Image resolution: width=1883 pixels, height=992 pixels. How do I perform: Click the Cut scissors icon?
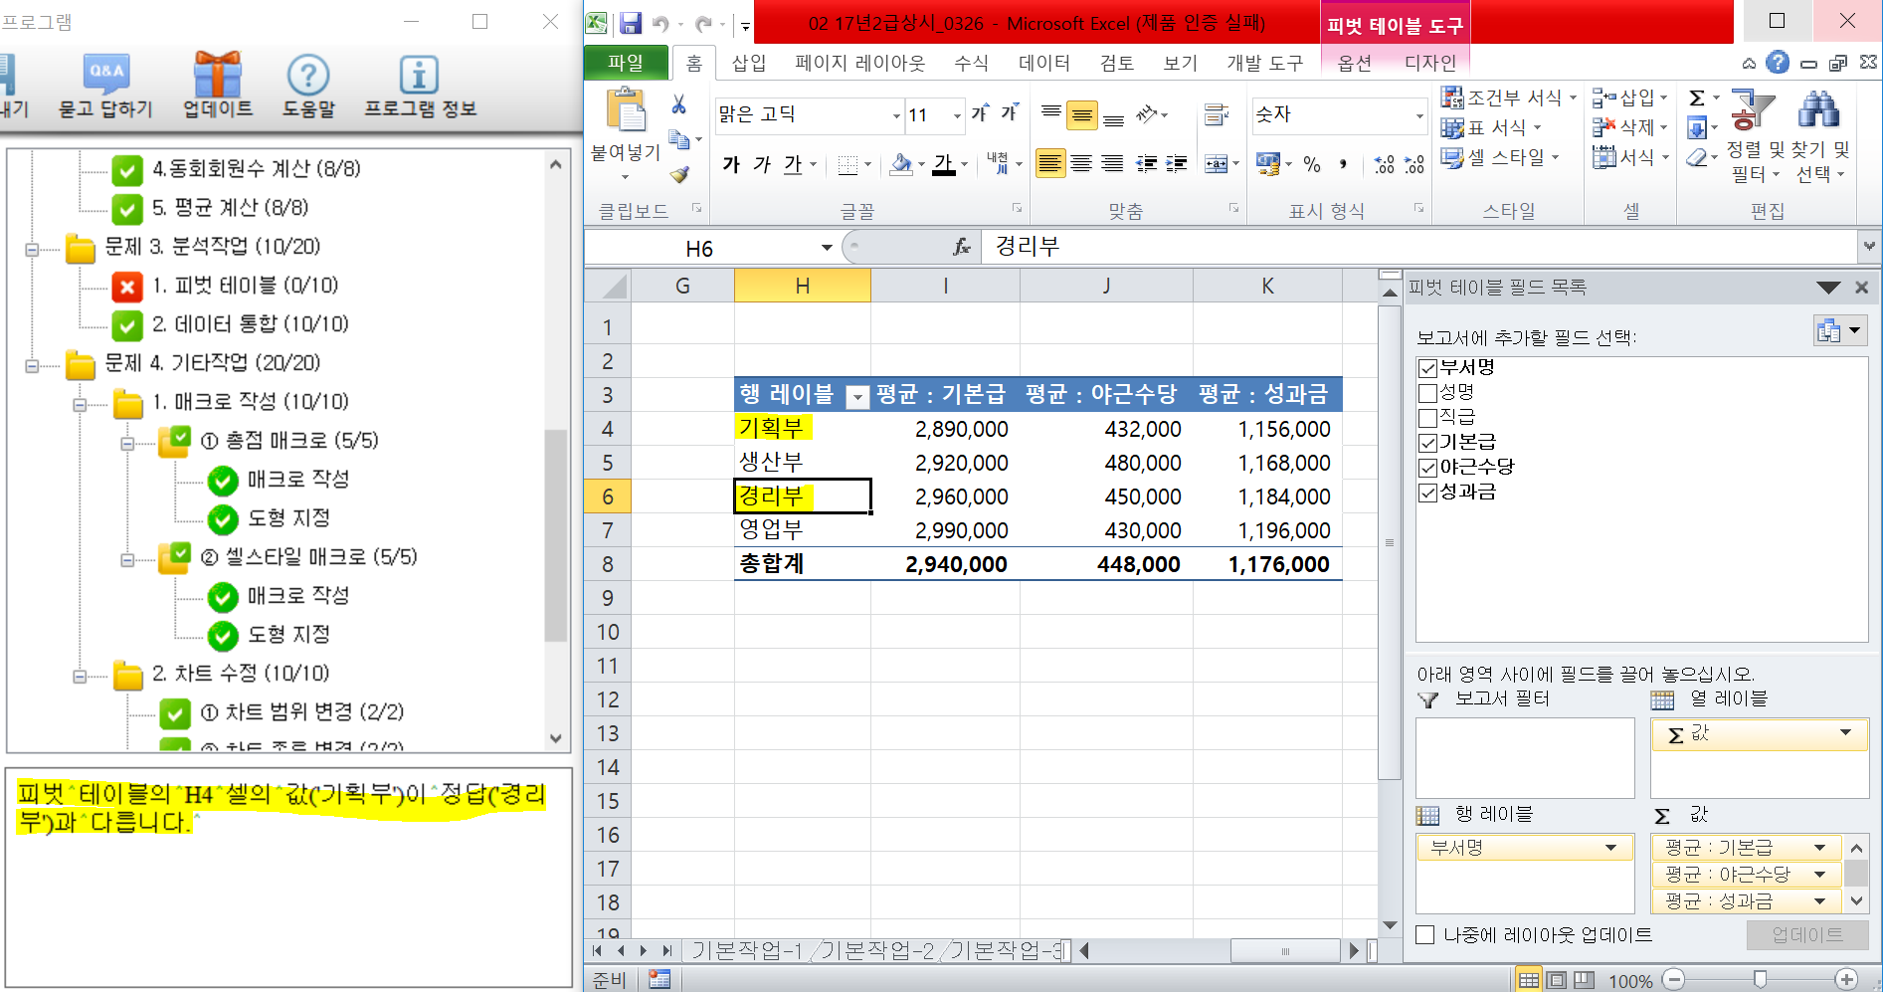coord(678,104)
